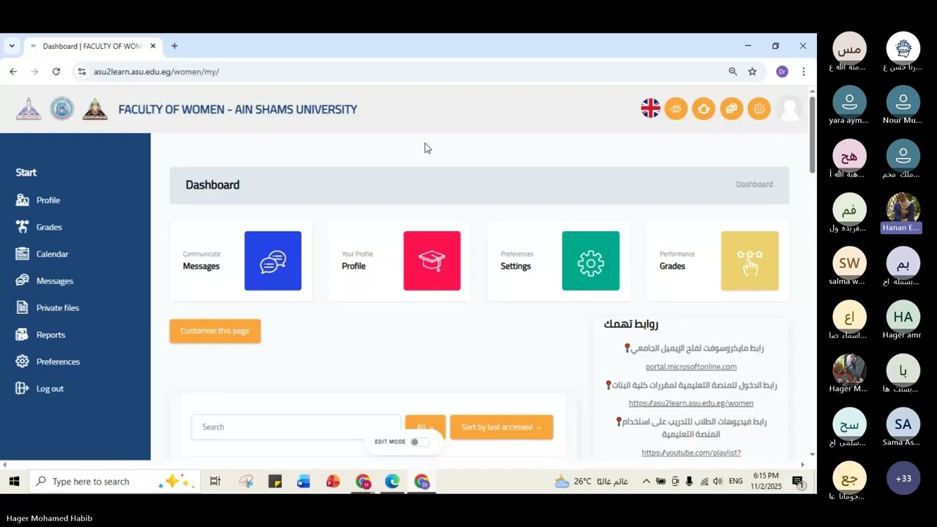The image size is (937, 527).
Task: Click the volume speaker tray icon
Action: [x=717, y=482]
